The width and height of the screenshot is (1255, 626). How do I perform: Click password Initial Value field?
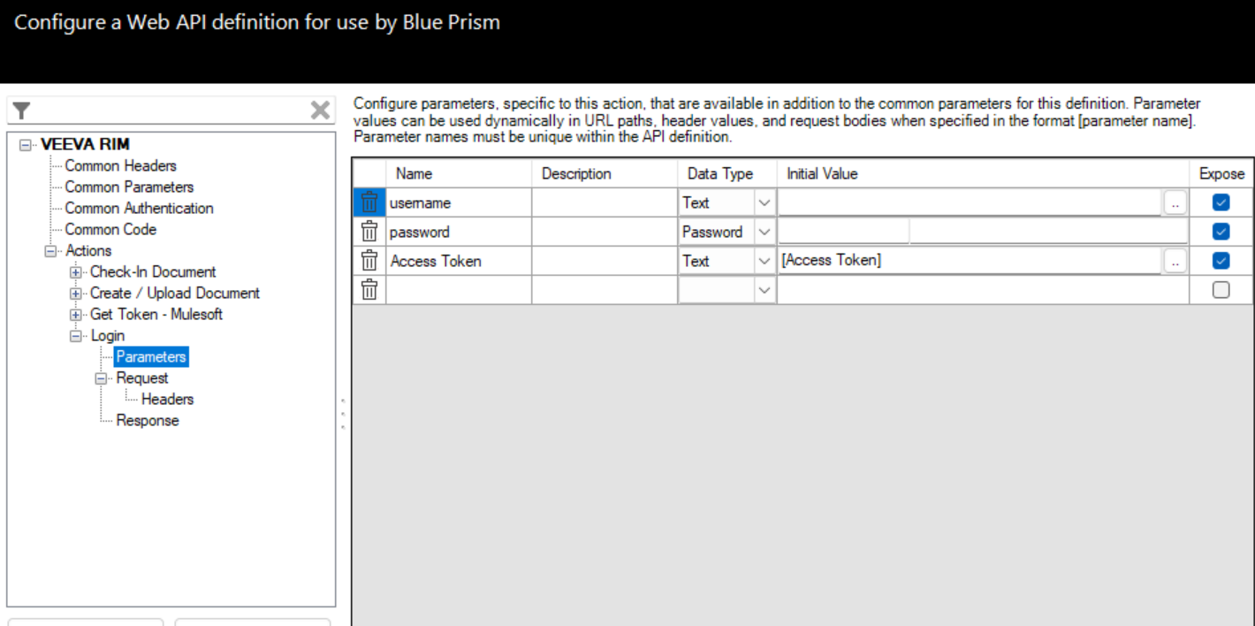point(983,232)
